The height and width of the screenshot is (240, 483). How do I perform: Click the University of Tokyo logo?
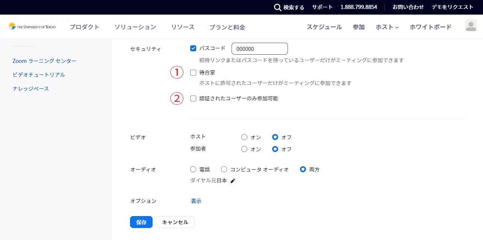click(32, 27)
